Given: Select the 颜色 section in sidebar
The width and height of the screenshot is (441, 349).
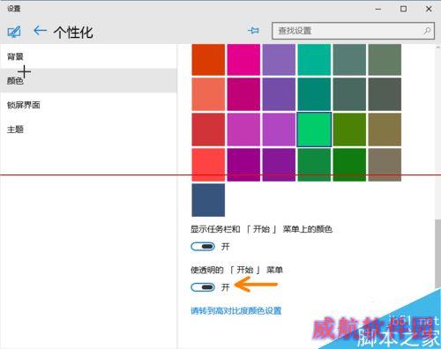Looking at the screenshot, I should 88,80.
